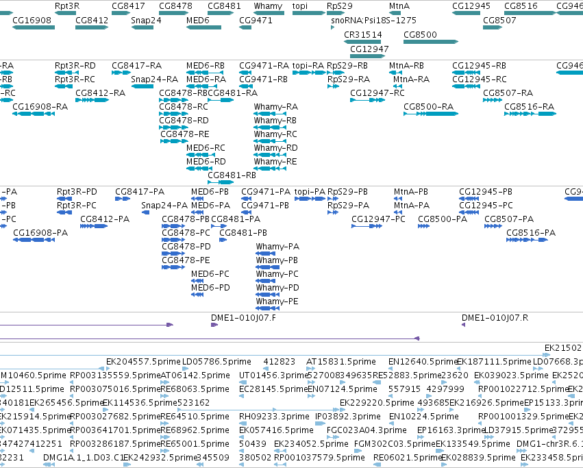
Task: Select the topi gene label
Action: [300, 6]
